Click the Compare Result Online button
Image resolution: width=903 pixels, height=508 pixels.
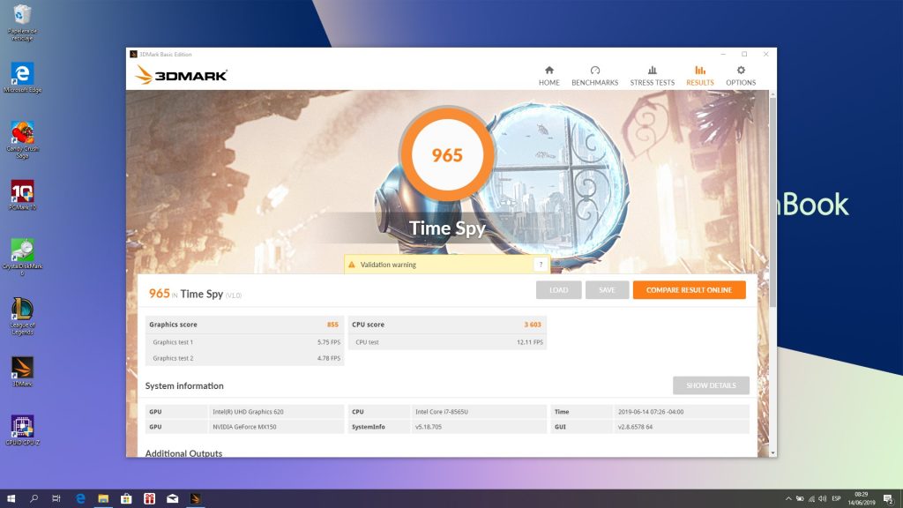(689, 290)
